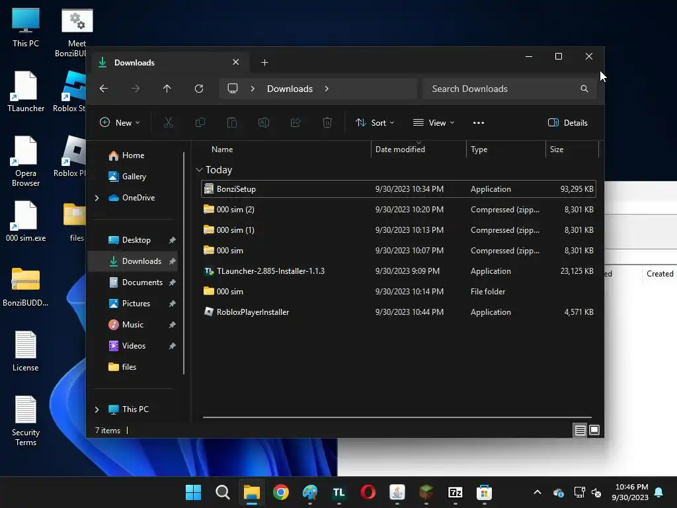
Task: Click in the Search Downloads field
Action: coord(510,89)
